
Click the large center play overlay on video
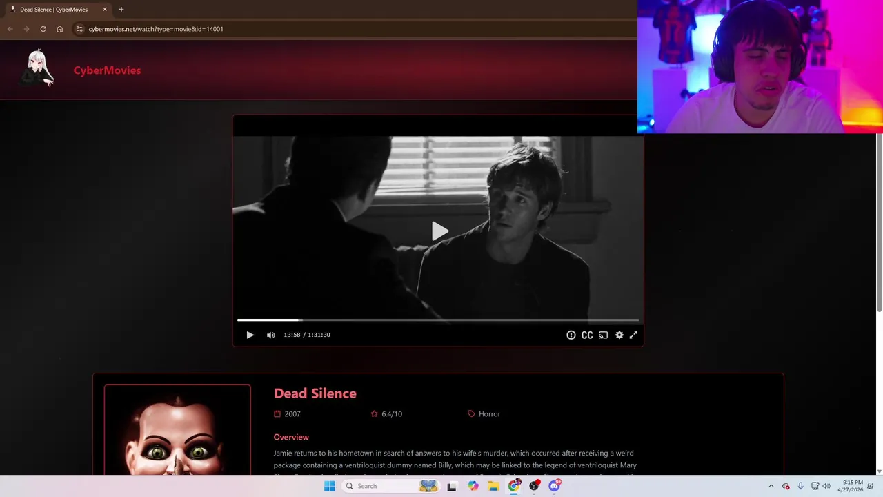point(439,231)
